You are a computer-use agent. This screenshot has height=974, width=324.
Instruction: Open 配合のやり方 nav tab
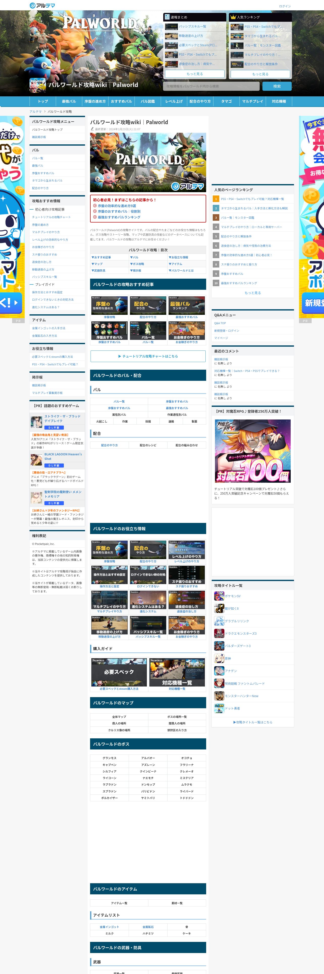point(200,101)
